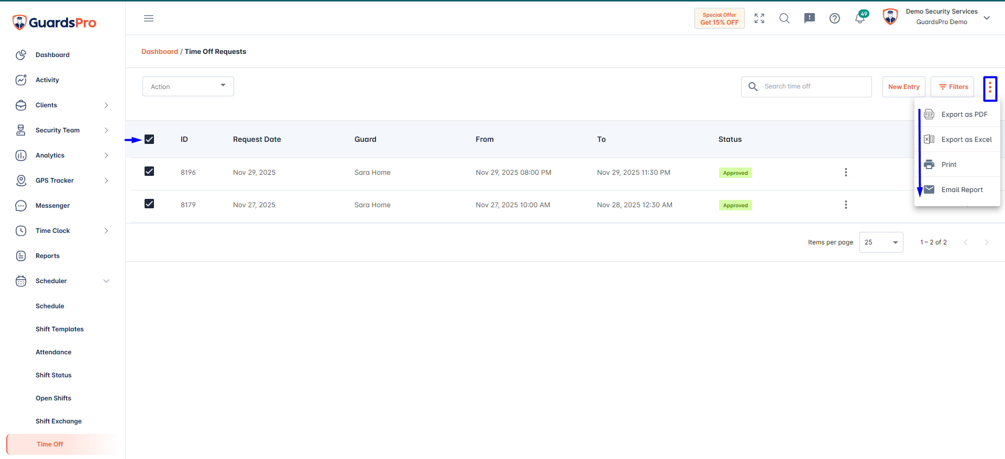The width and height of the screenshot is (1005, 459).
Task: Open Open Shifts page
Action: pos(53,398)
